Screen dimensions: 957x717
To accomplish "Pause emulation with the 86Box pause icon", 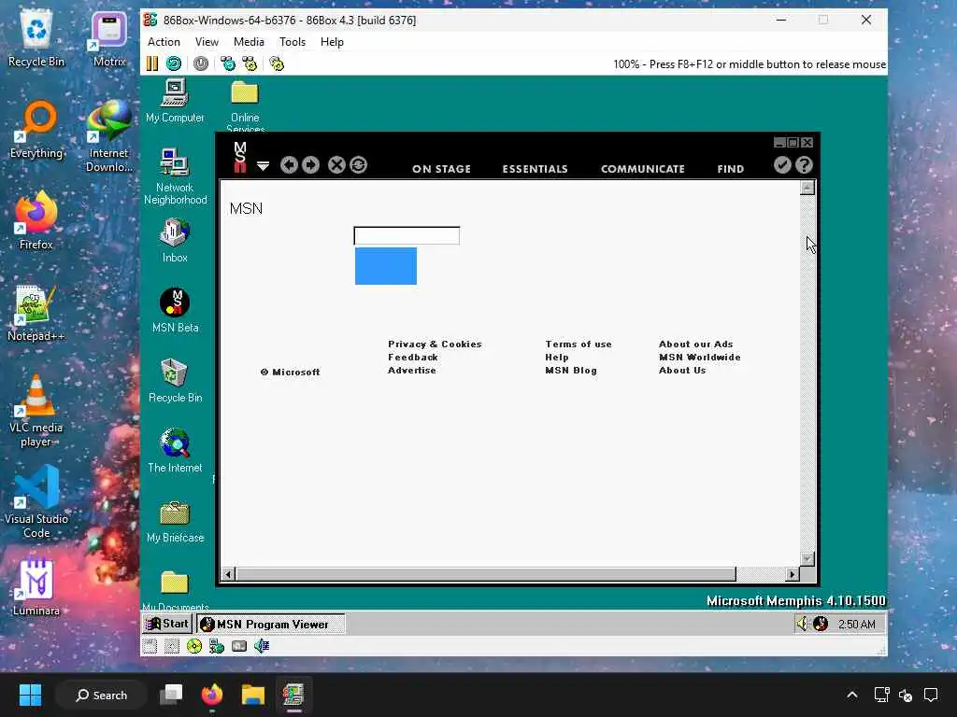I will [152, 63].
